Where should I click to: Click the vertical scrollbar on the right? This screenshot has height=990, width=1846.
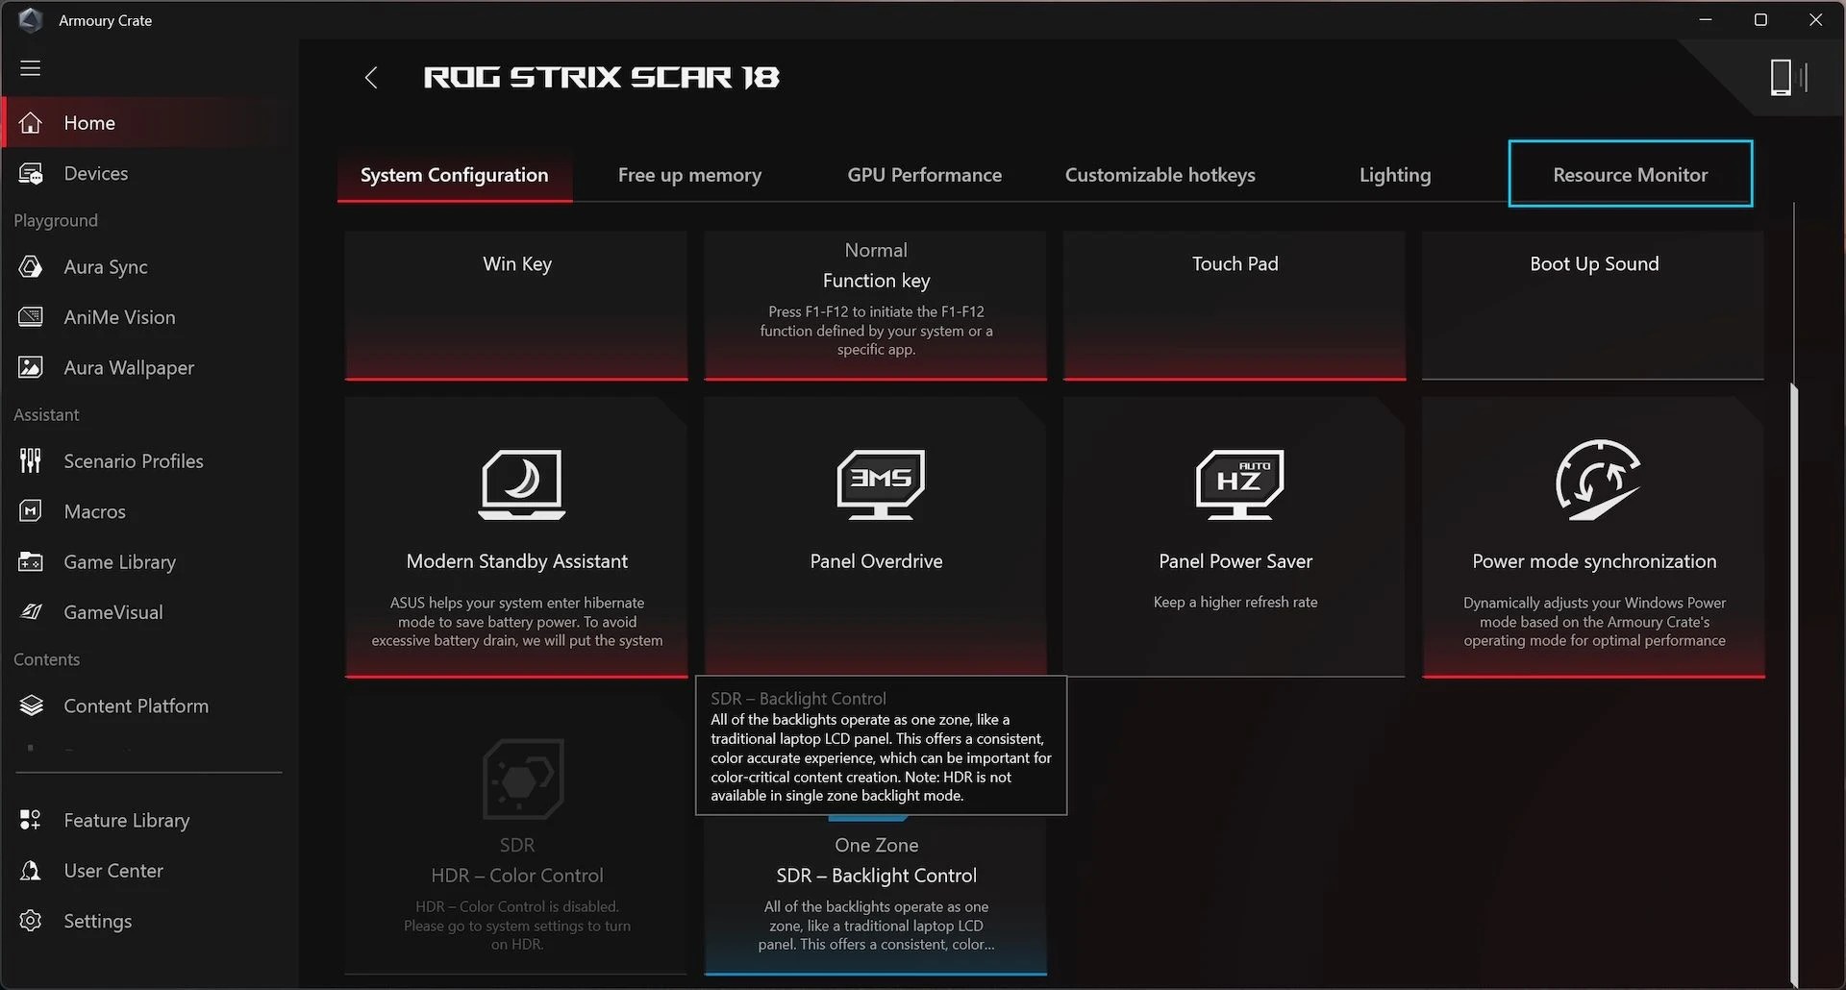click(x=1794, y=673)
